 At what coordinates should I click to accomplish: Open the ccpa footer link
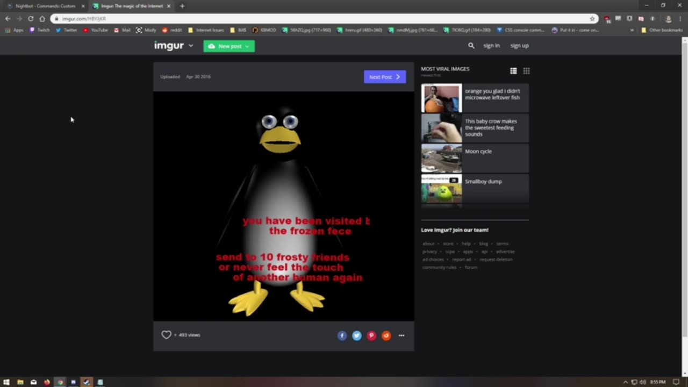pos(450,252)
